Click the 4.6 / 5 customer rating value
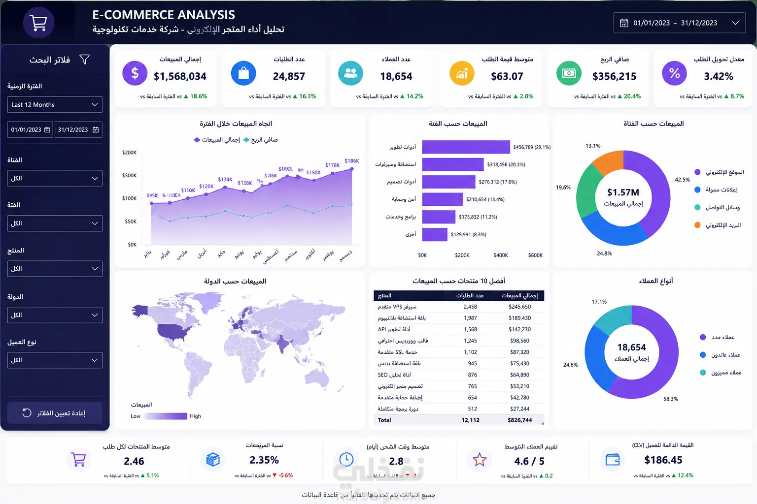 (x=529, y=461)
